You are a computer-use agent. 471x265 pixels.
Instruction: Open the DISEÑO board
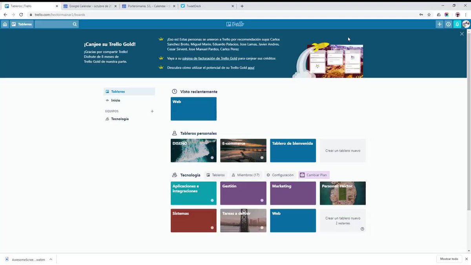tap(194, 150)
